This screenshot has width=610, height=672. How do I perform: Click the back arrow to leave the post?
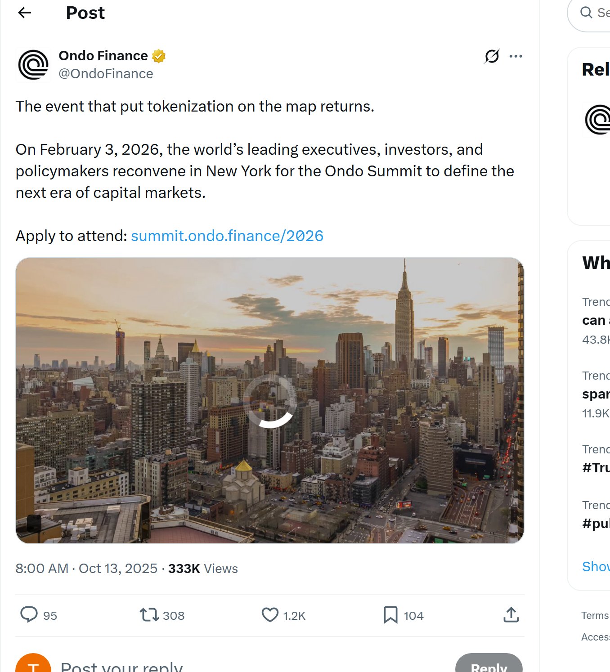click(x=24, y=13)
